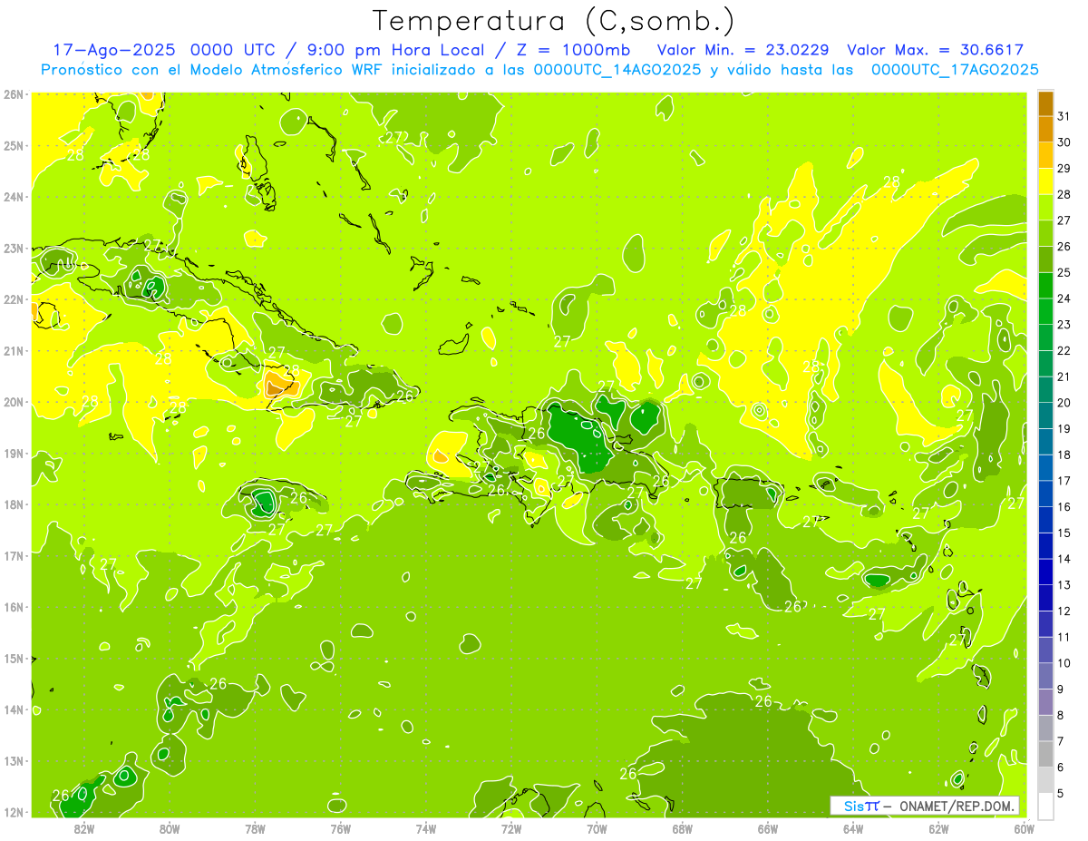Click the '31' color scale label
Viewport: 1088px width, 841px height.
(x=1064, y=116)
